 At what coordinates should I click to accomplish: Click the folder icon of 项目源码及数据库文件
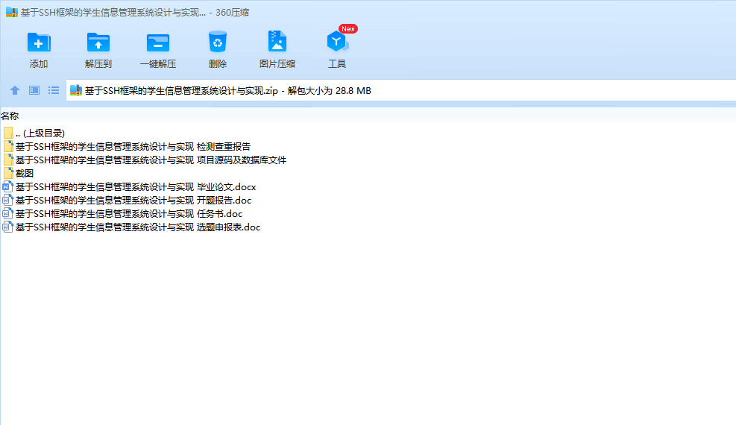point(8,160)
